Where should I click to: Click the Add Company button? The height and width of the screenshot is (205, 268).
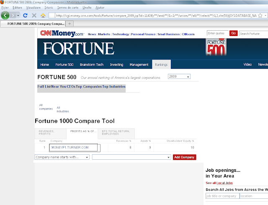(x=184, y=157)
